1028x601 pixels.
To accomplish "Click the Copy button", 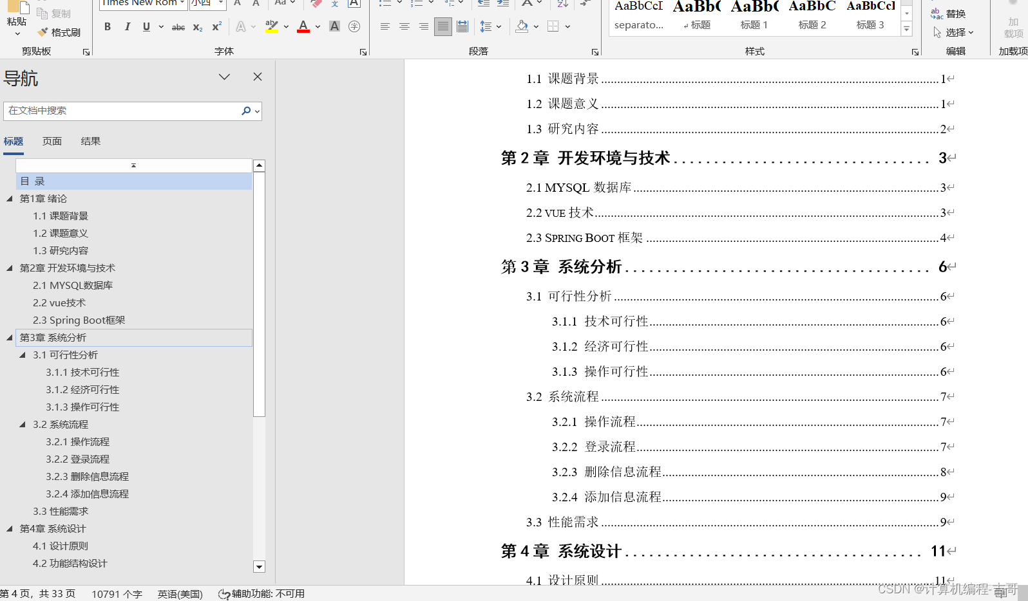I will [x=54, y=14].
